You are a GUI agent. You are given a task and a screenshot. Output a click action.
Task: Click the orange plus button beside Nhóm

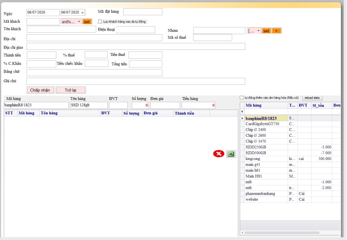276,31
